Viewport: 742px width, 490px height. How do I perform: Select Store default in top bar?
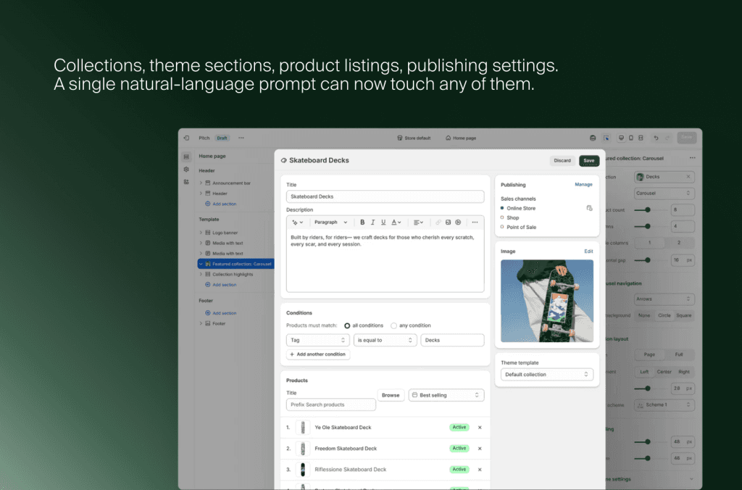click(x=414, y=138)
